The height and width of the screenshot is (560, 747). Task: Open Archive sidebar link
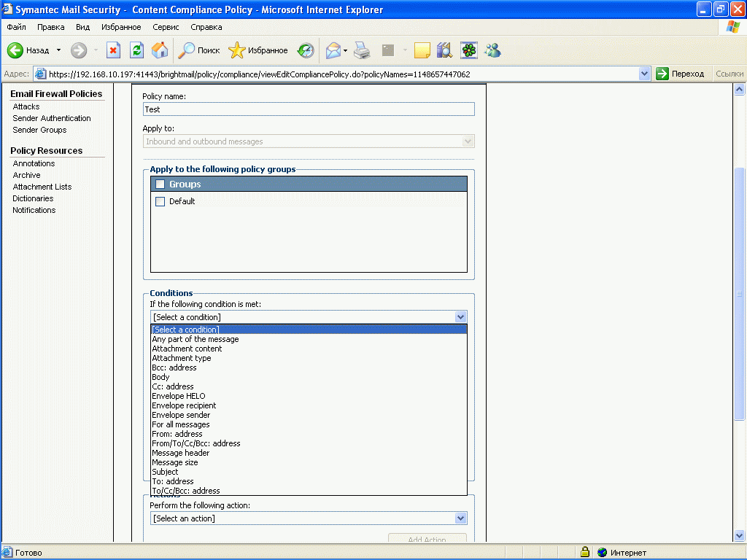coord(27,175)
